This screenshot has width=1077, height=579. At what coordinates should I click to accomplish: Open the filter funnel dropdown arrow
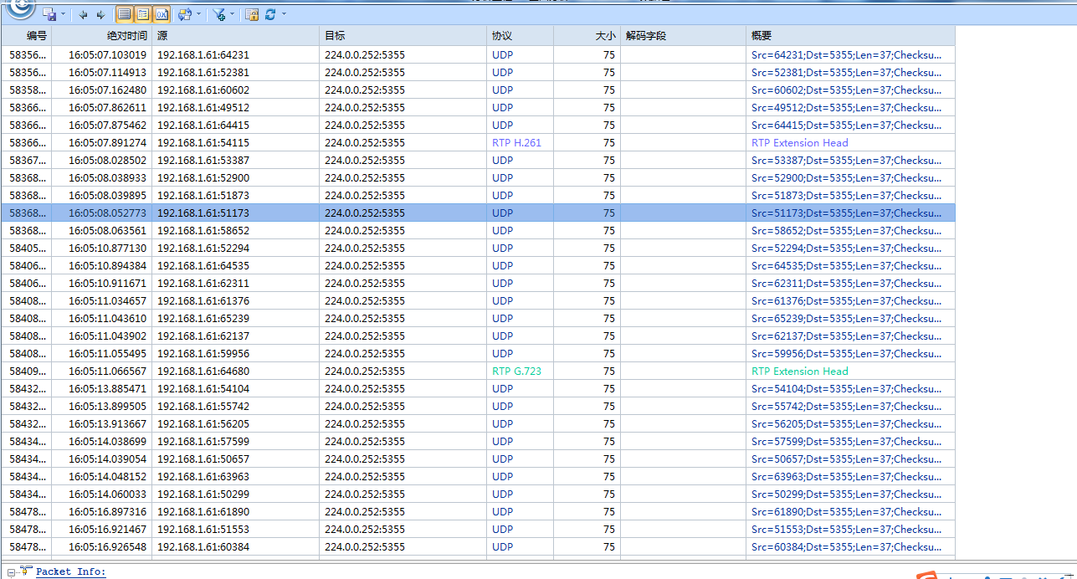[232, 14]
